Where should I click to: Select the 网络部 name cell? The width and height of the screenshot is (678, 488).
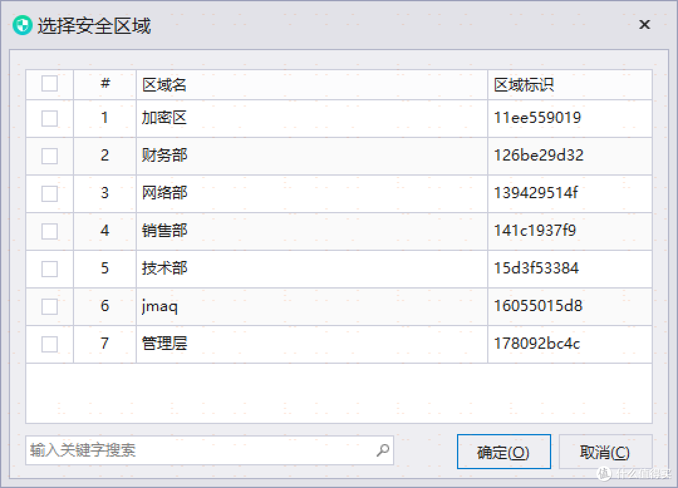[312, 193]
